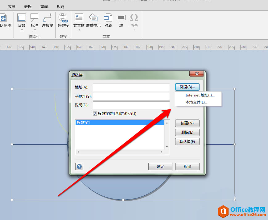Screen dimensions: 268x220
Task: Toggle the relative path (超链接使用相对路径) checkbox
Action: pyautogui.click(x=95, y=114)
